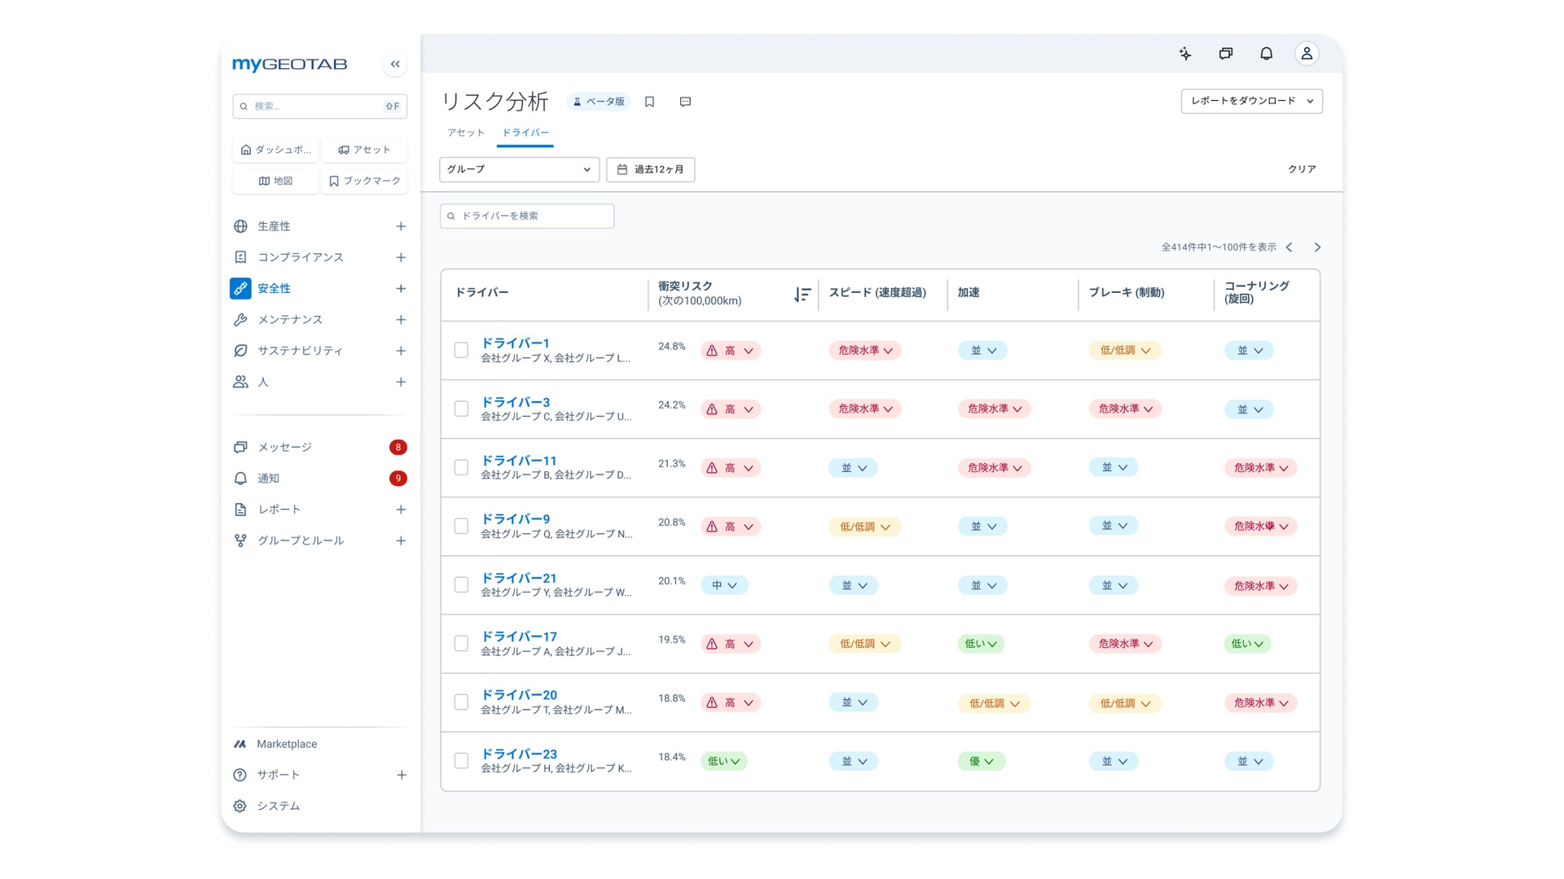
Task: Click the 安全性 seatbelt icon
Action: coord(240,288)
